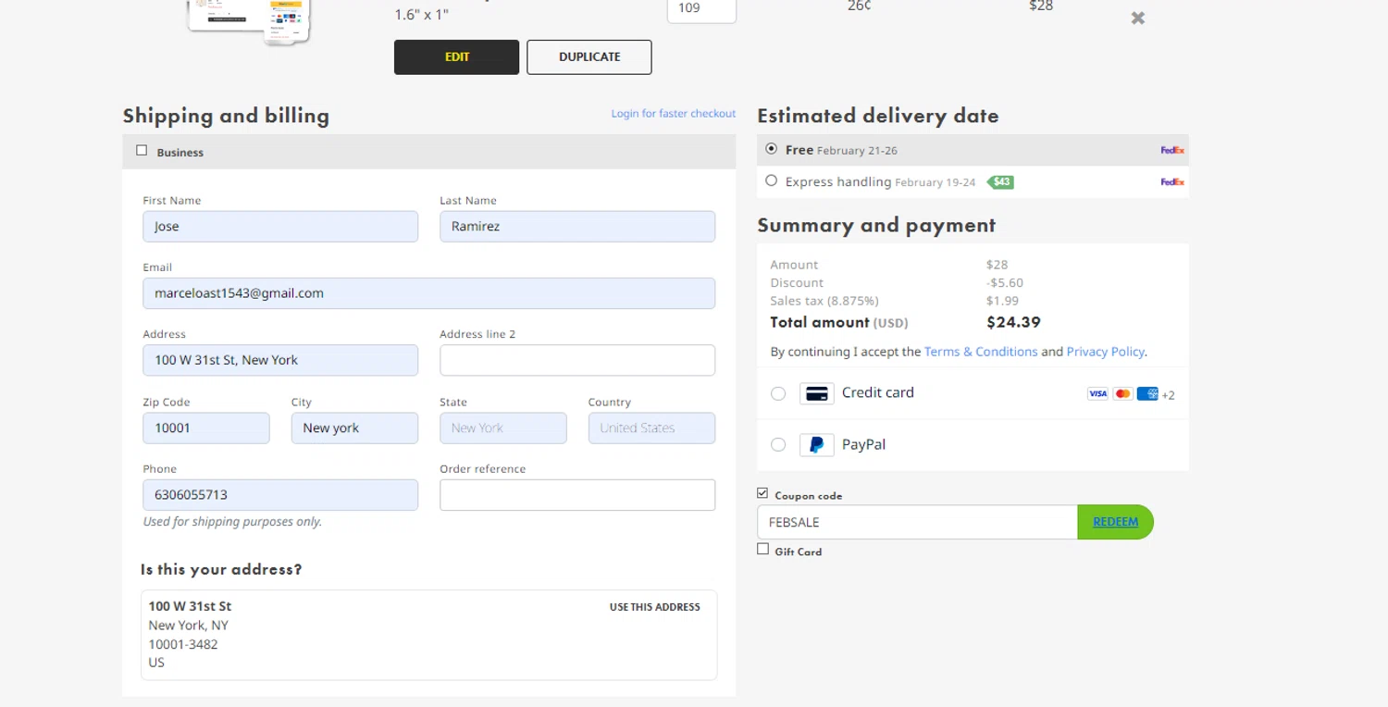Uncheck the Coupon code checkbox
The height and width of the screenshot is (707, 1388).
762,494
